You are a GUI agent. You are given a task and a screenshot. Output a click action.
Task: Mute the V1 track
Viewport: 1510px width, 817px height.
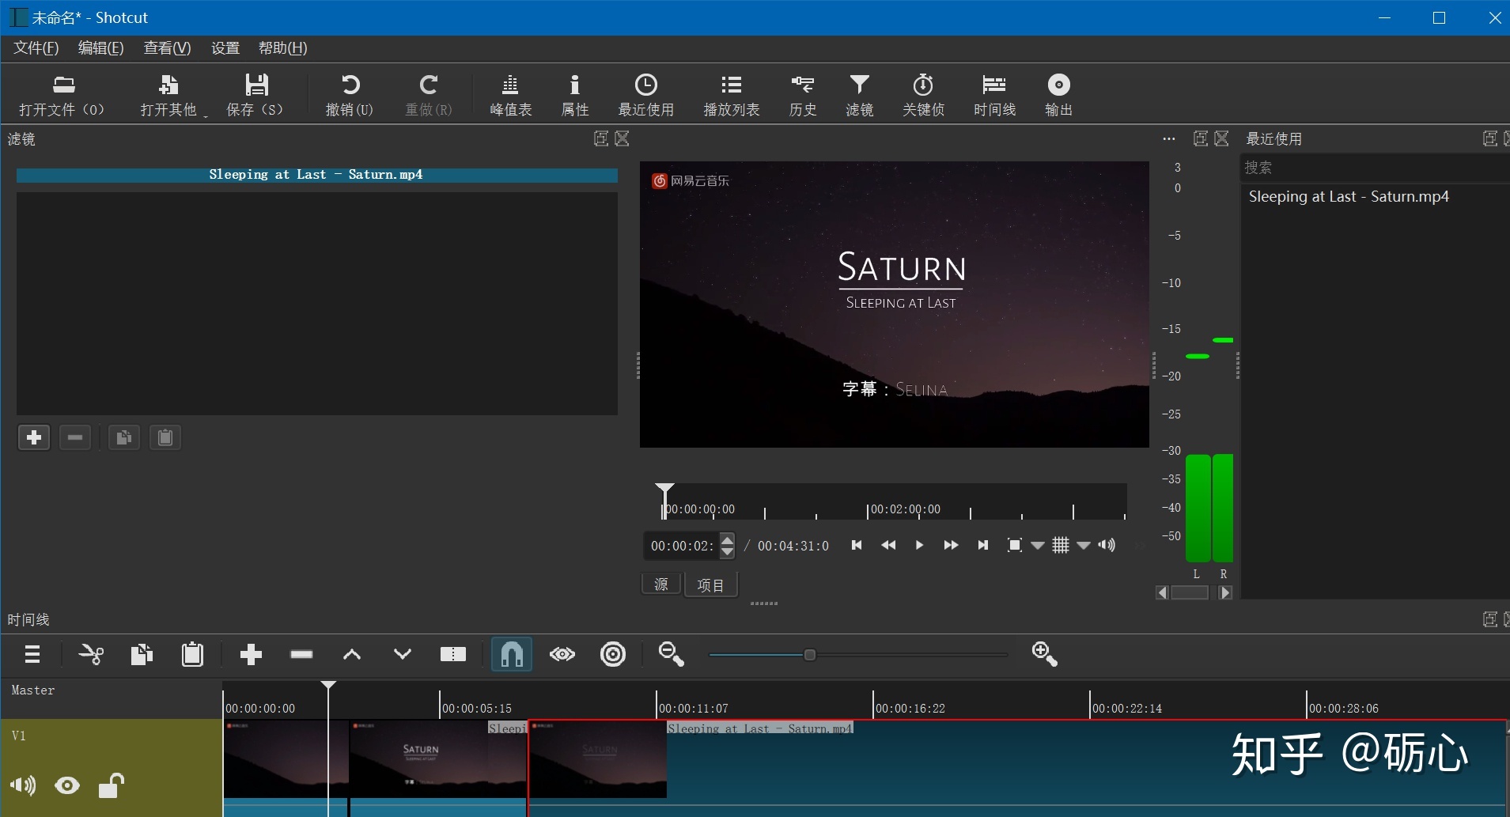24,785
